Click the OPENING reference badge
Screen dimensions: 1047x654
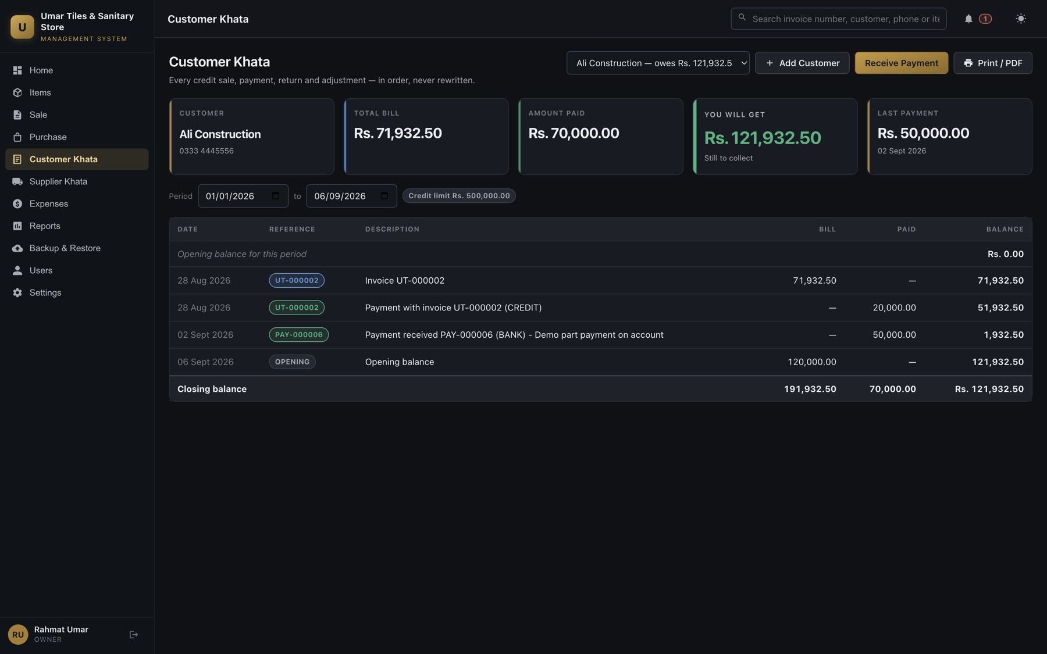tap(292, 362)
